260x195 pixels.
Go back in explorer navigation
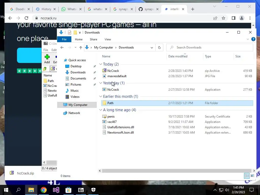62,47
